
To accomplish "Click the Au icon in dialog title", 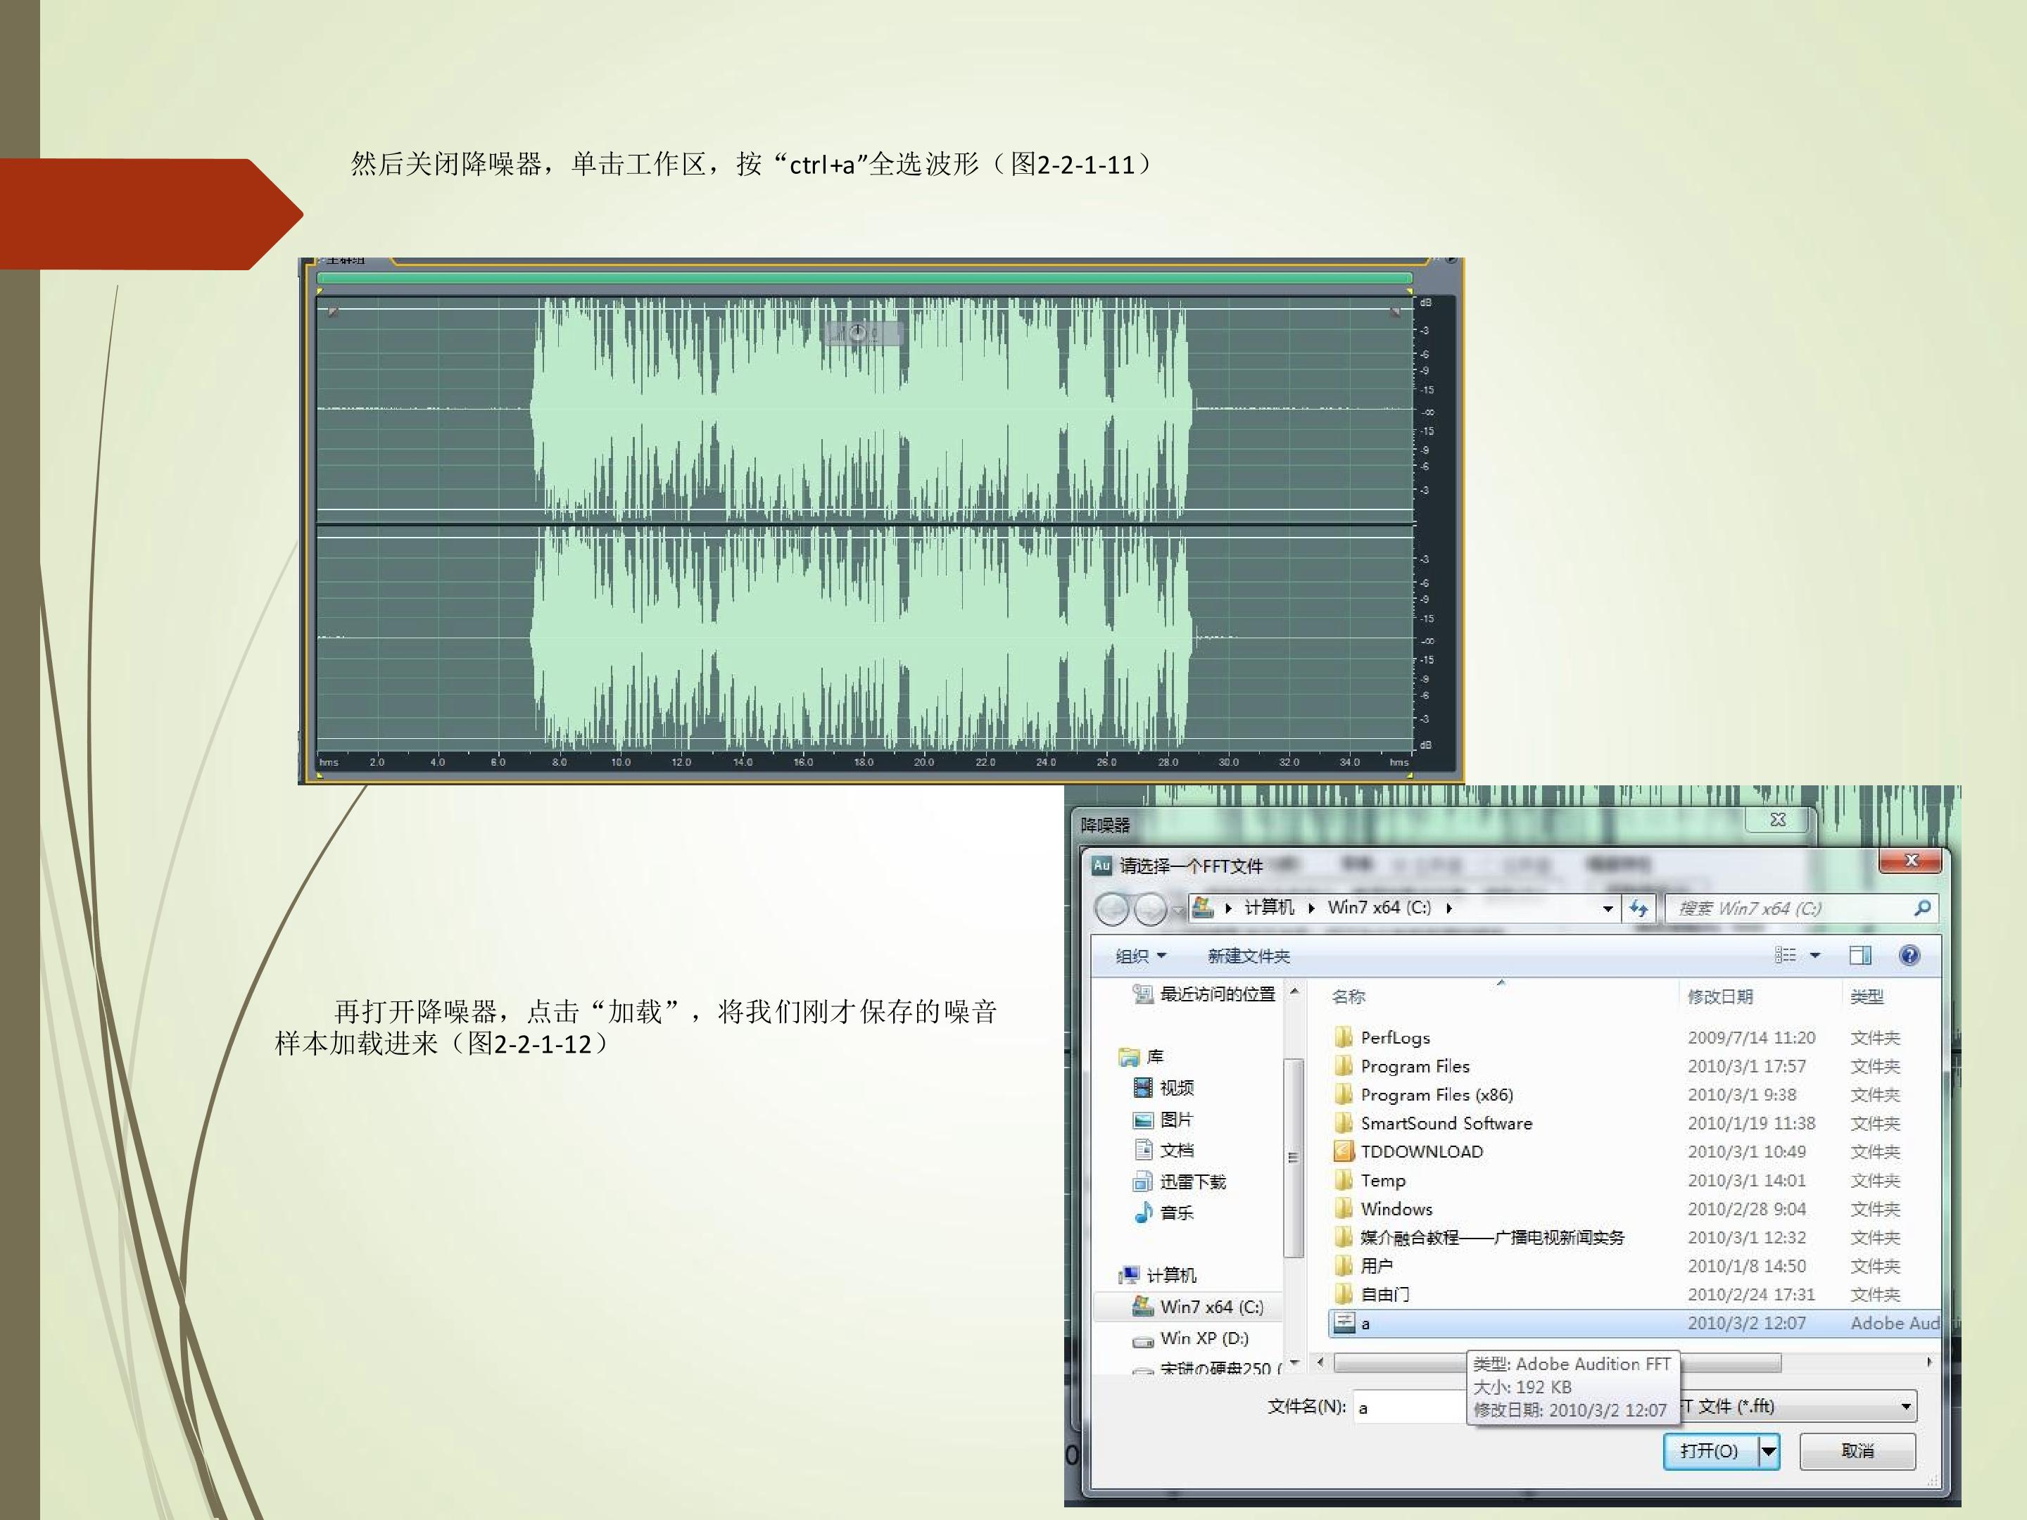I will coord(1101,865).
